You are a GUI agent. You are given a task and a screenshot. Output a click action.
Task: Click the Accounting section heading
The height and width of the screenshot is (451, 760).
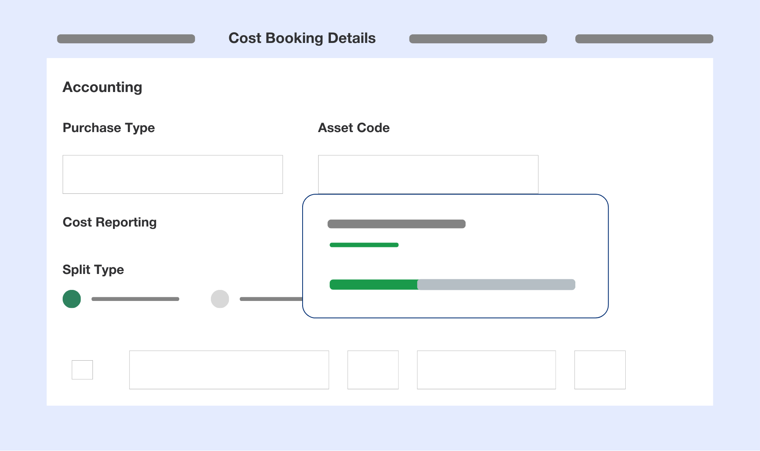click(x=102, y=88)
